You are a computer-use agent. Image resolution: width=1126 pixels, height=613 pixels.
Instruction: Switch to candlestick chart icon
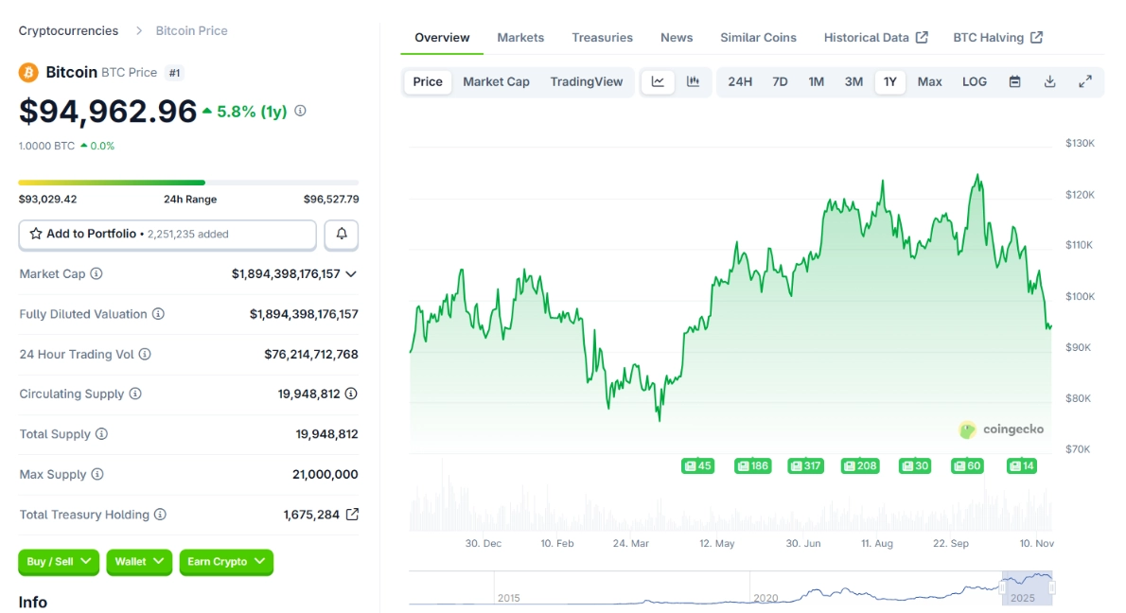click(693, 81)
